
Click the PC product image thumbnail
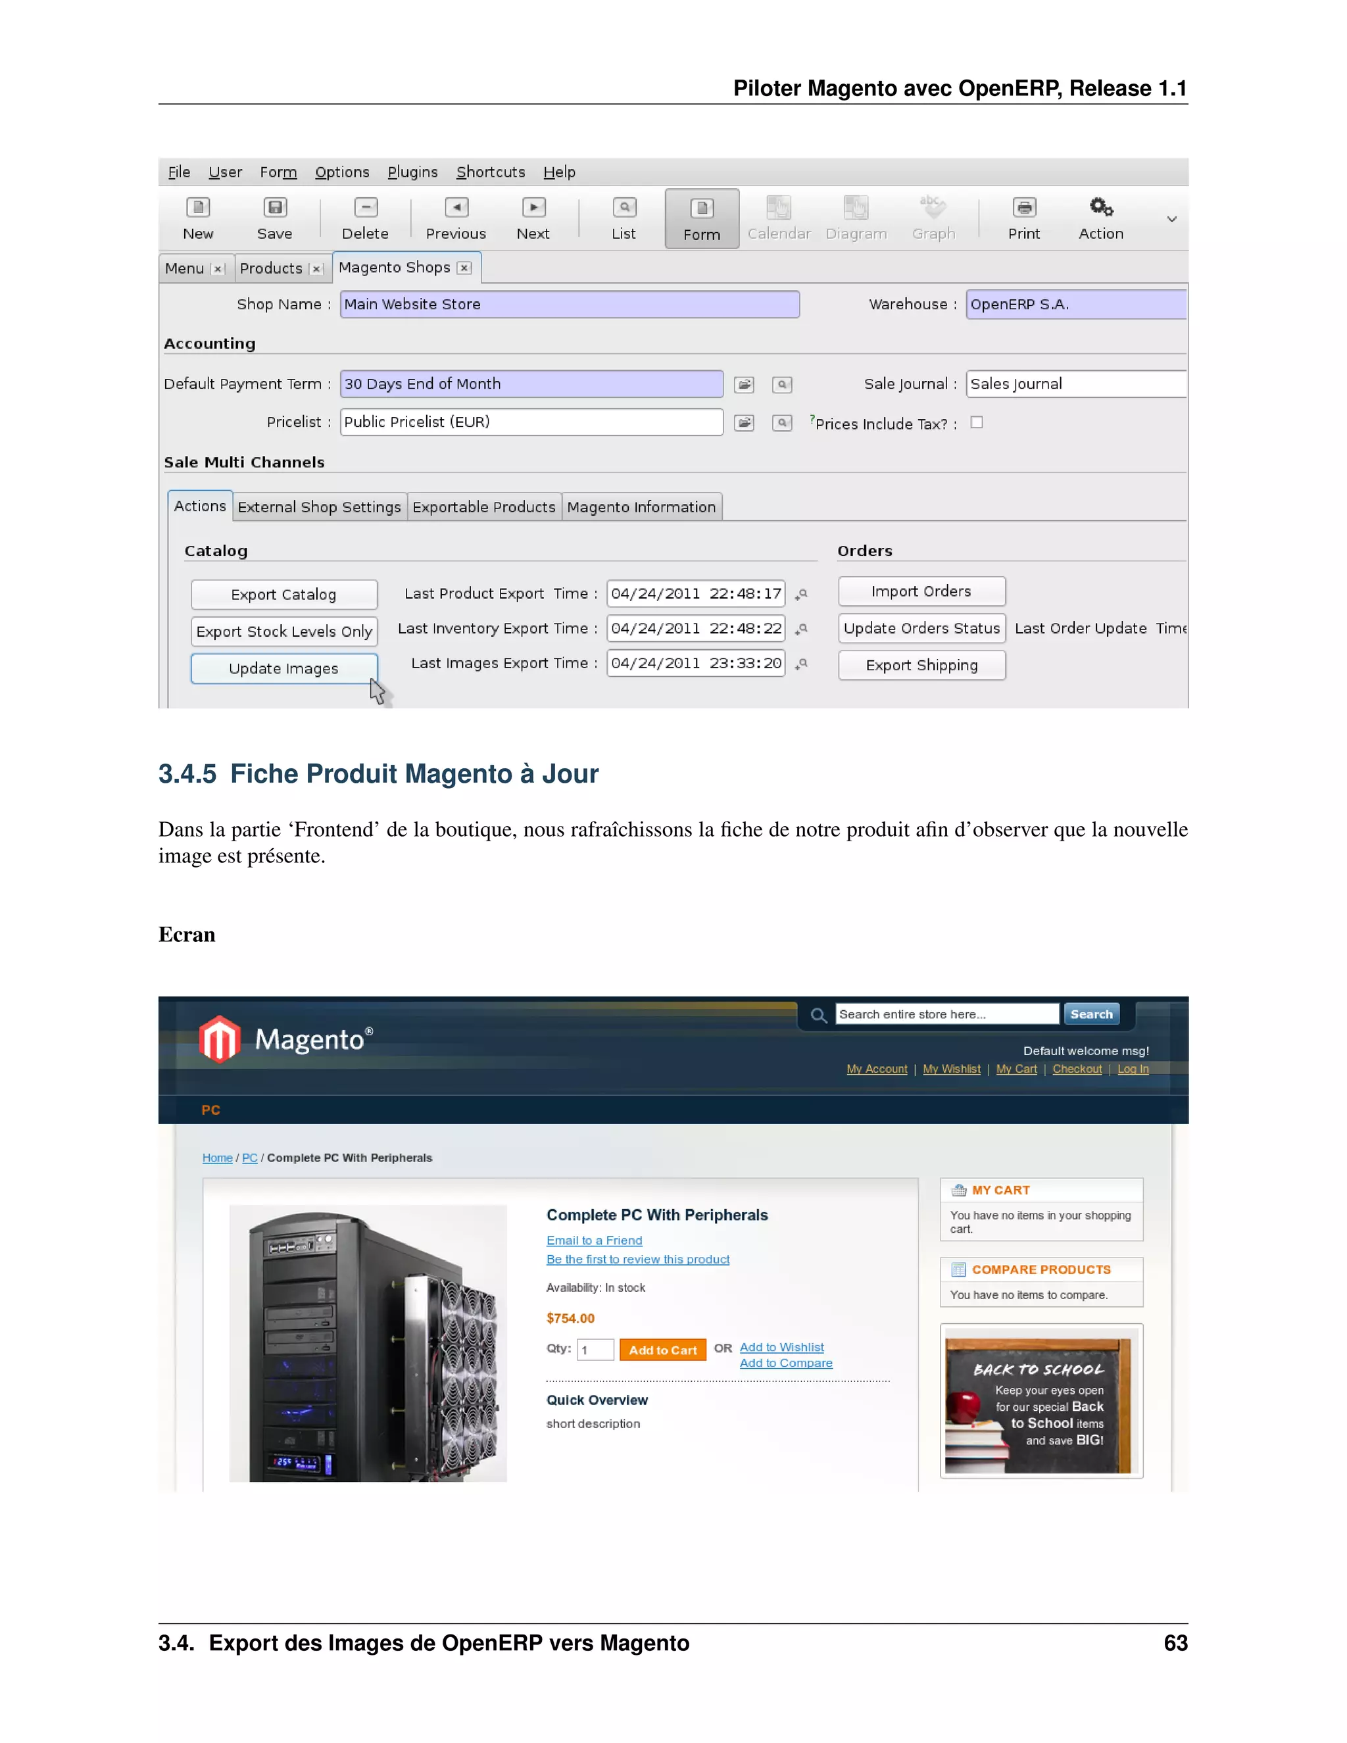pyautogui.click(x=368, y=1344)
